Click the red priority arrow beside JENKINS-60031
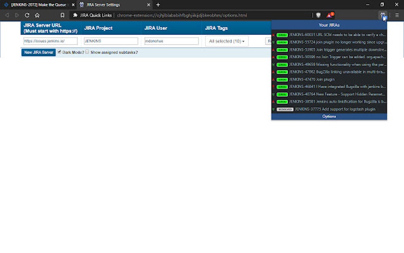 pyautogui.click(x=274, y=34)
